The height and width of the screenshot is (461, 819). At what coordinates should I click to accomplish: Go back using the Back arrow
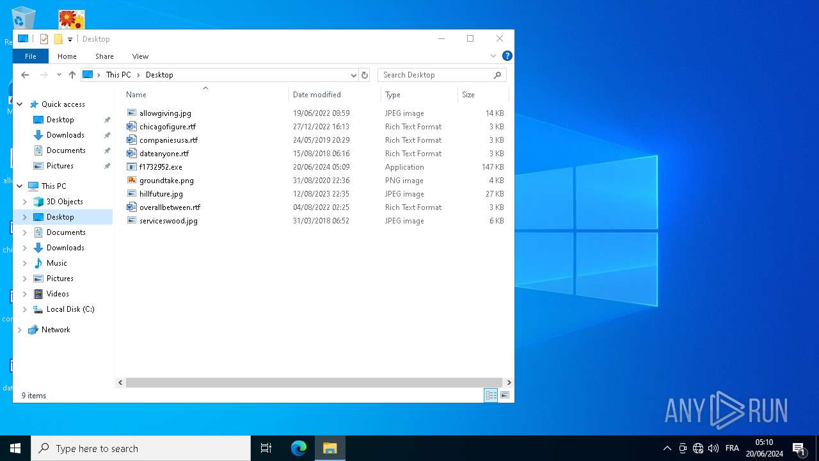pyautogui.click(x=25, y=75)
